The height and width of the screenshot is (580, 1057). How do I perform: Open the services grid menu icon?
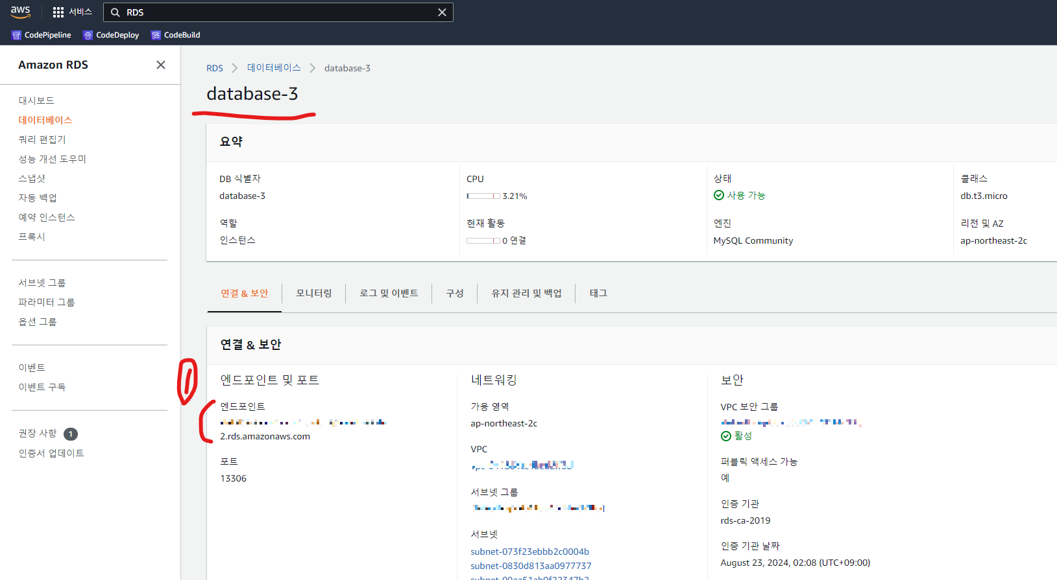click(x=58, y=12)
